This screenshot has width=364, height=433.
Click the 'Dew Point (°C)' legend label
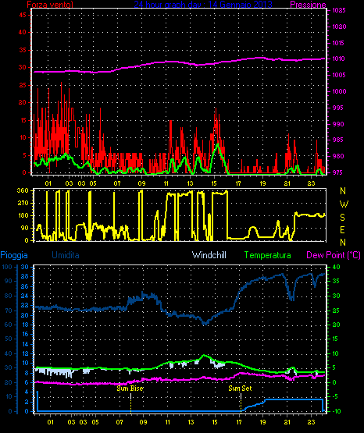pyautogui.click(x=334, y=255)
